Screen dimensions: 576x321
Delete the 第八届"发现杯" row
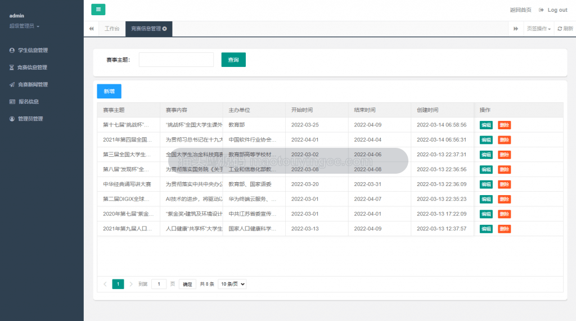[x=505, y=170]
